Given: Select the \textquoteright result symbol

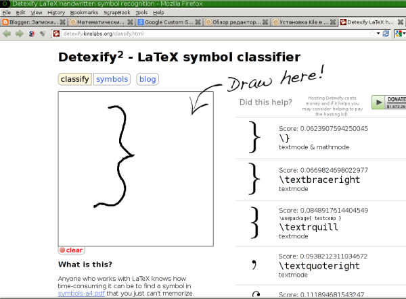Looking at the screenshot, I should click(x=254, y=265).
